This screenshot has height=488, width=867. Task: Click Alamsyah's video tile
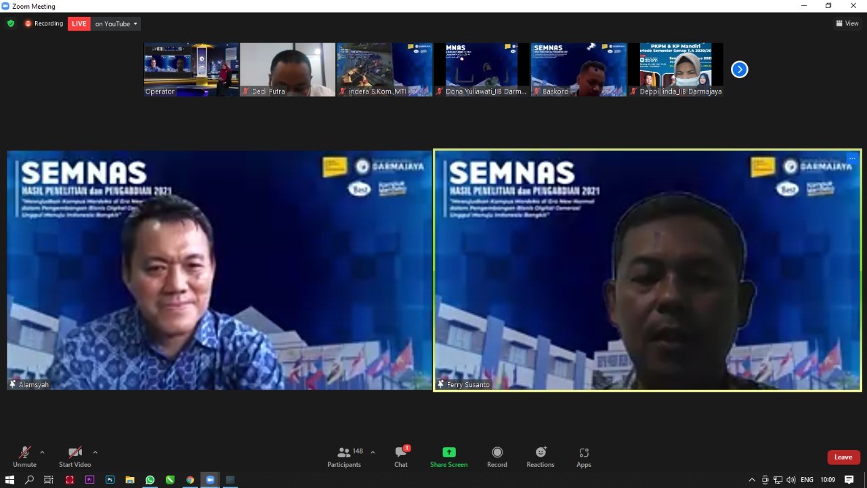(219, 270)
